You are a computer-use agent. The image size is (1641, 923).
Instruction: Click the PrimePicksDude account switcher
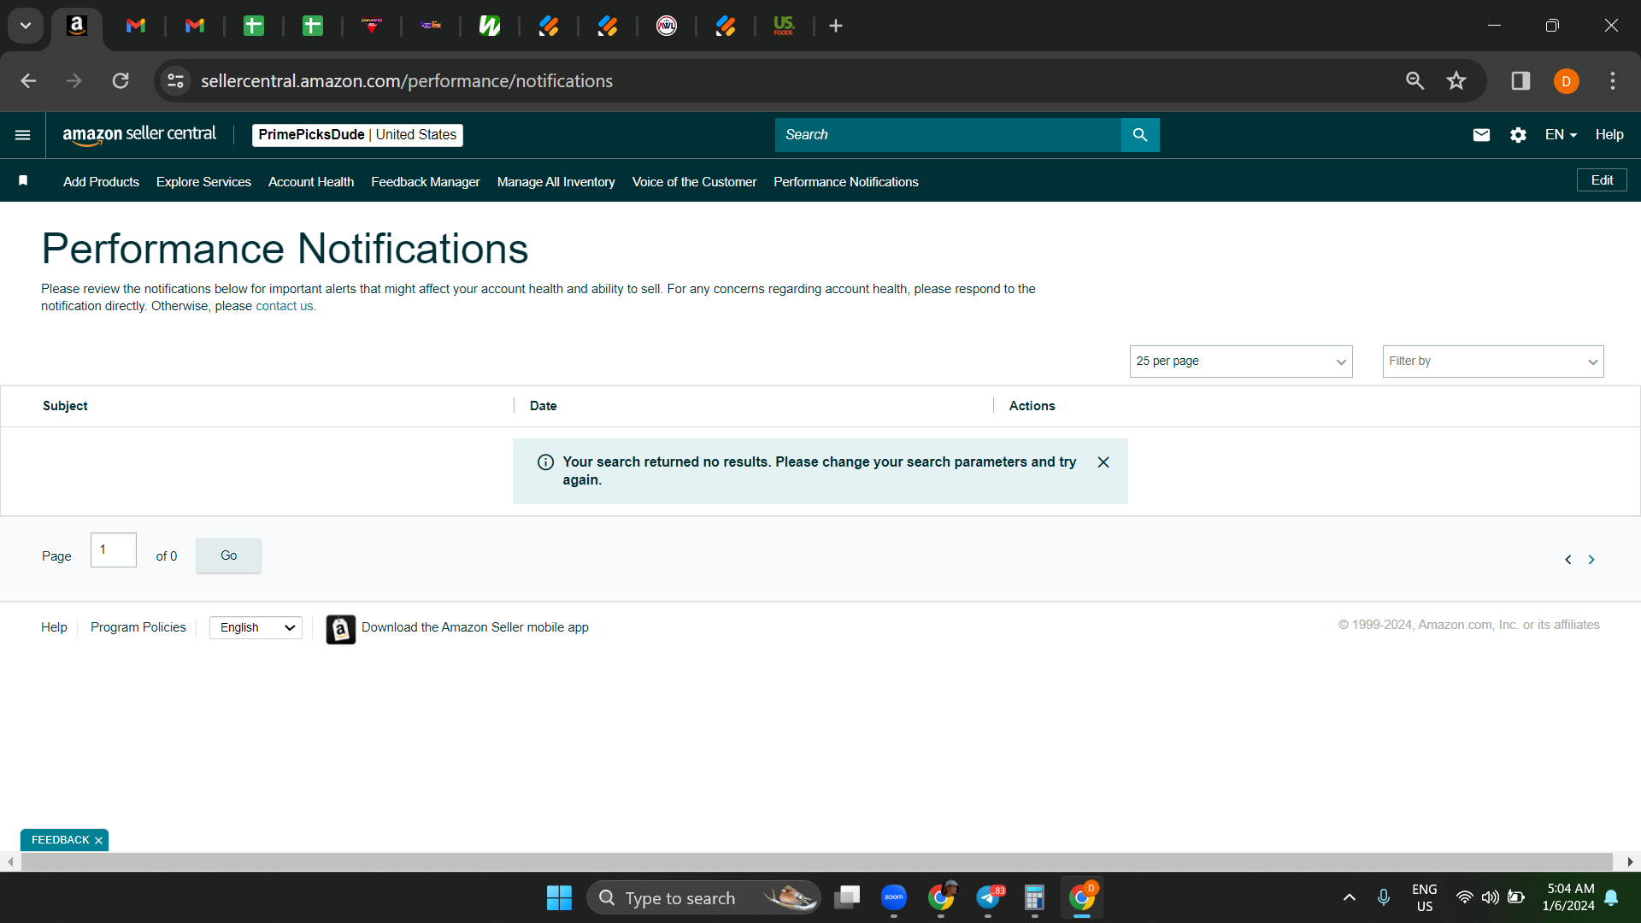(x=357, y=135)
